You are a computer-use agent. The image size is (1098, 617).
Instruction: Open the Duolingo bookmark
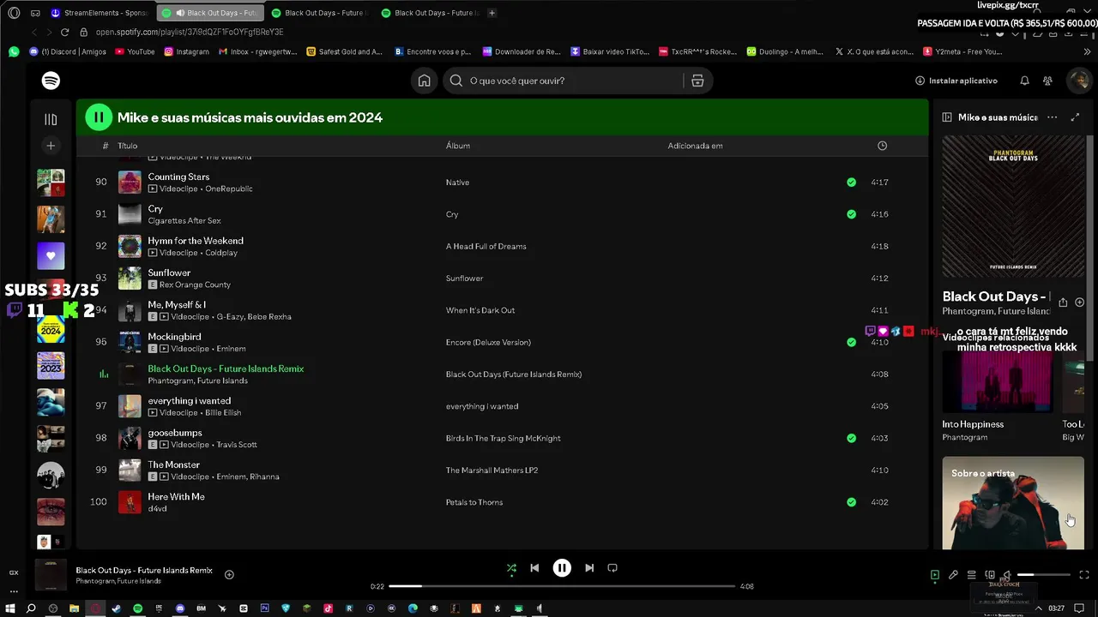point(785,51)
